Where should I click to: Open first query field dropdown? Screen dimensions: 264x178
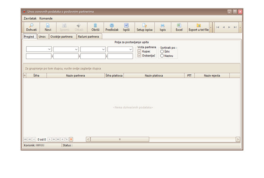point(49,49)
